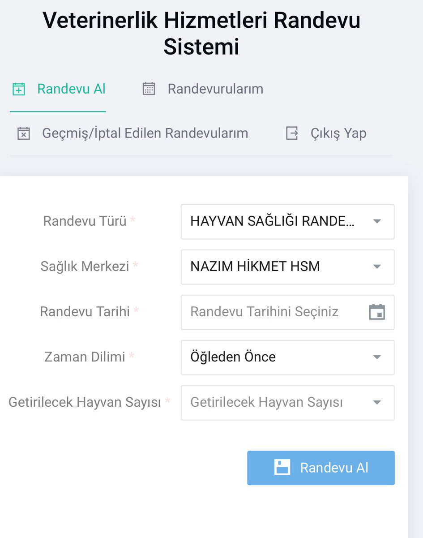This screenshot has height=538, width=423.
Task: Click the calendar-x icon for Geçmiş/İptal Edilen Randevularım
Action: coord(24,133)
